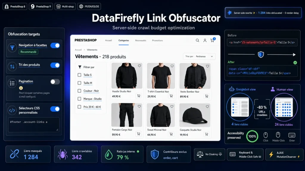Check the Couleur : Noir filter
305x171 pixels.
coord(79,91)
